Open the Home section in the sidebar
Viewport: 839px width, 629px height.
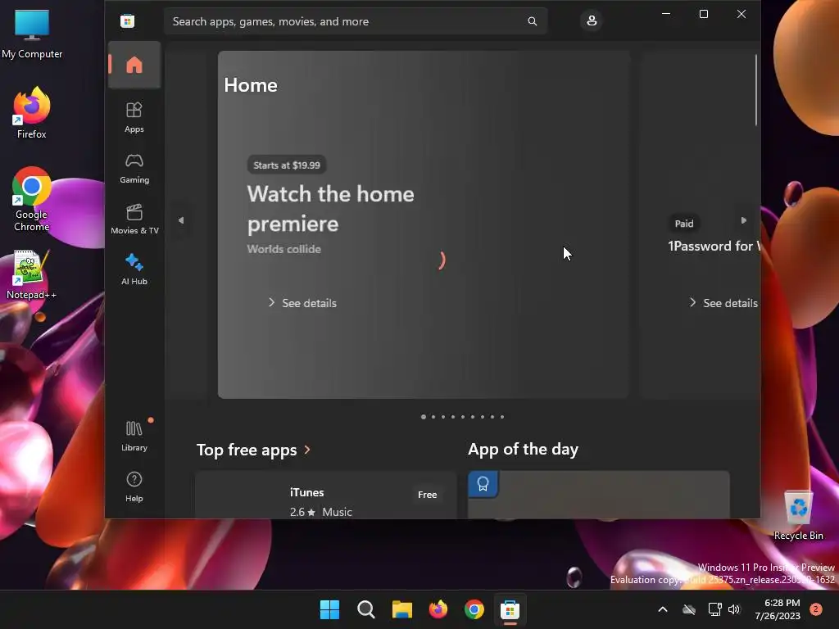click(134, 65)
